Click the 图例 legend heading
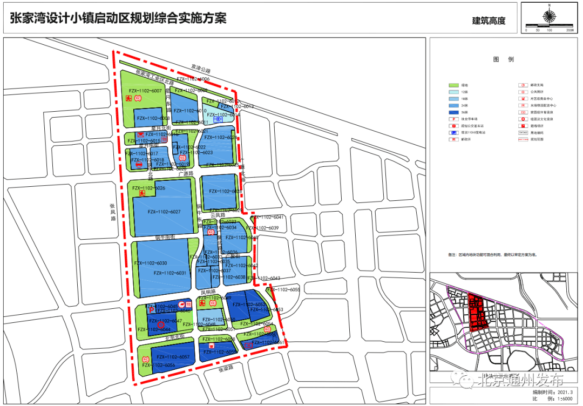Viewport: 583px width, 406px height. [x=504, y=59]
